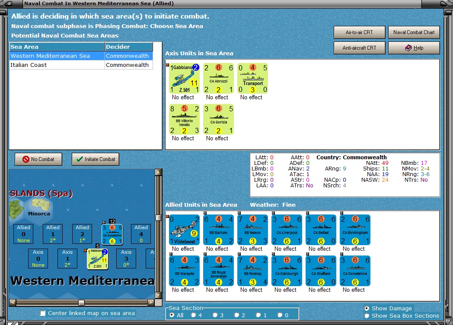Select sea section 0 radio button
Screen dimensions: 453x325
280,315
